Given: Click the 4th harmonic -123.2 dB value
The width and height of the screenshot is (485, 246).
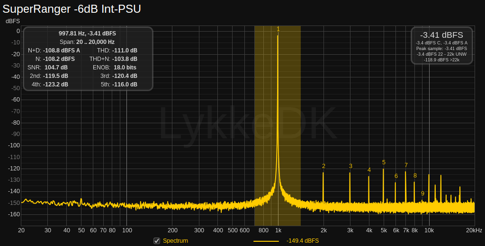Looking at the screenshot, I should click(55, 84).
